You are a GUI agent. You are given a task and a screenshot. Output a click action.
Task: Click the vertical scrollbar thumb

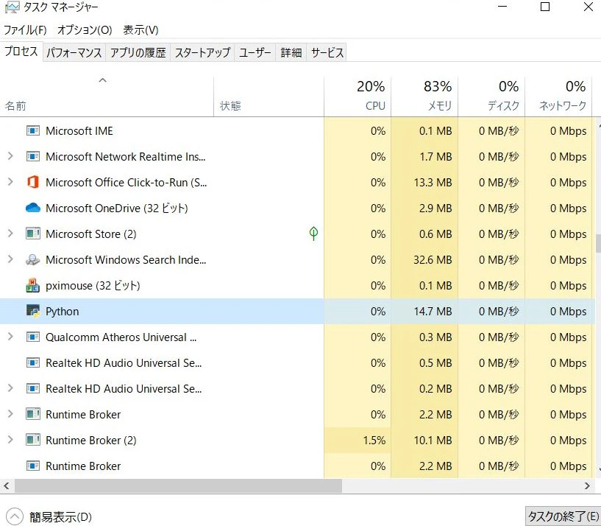coord(598,242)
